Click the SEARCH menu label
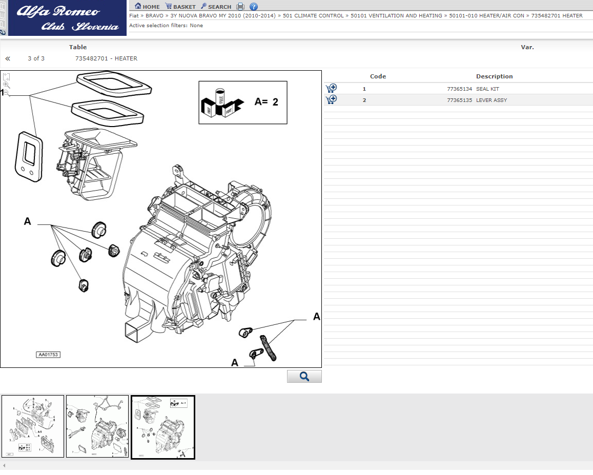The width and height of the screenshot is (593, 475). click(x=220, y=7)
